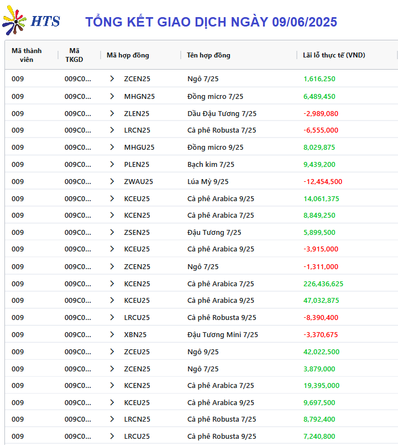Click the contract code PLEN25
The width and height of the screenshot is (398, 446).
(137, 164)
